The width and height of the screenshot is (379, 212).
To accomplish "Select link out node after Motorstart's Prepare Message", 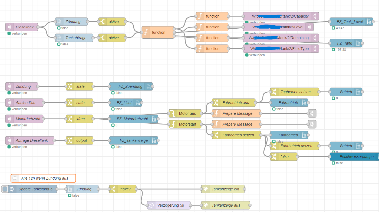I will [x=312, y=124].
